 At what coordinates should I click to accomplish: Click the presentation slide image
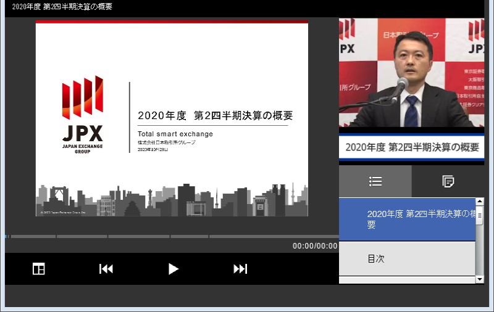coord(172,118)
